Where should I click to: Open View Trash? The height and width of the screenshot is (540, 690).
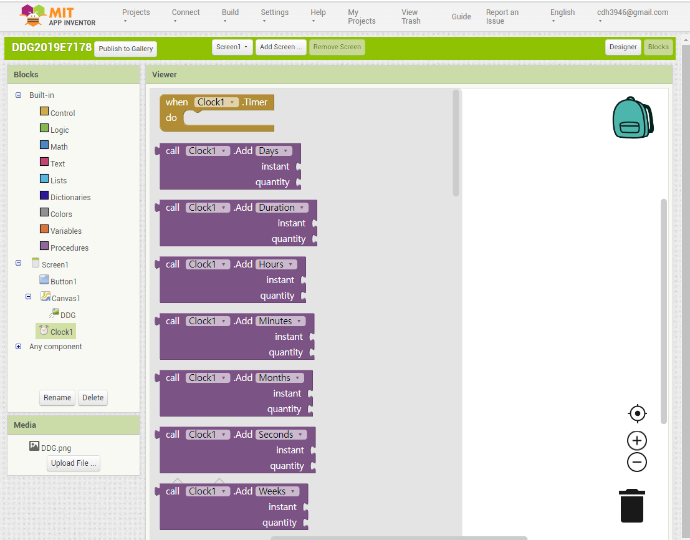coord(411,17)
